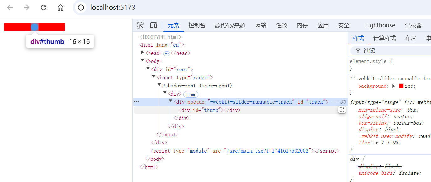The image size is (431, 182).
Task: Switch to the 记录器 tab
Action: coord(413,25)
